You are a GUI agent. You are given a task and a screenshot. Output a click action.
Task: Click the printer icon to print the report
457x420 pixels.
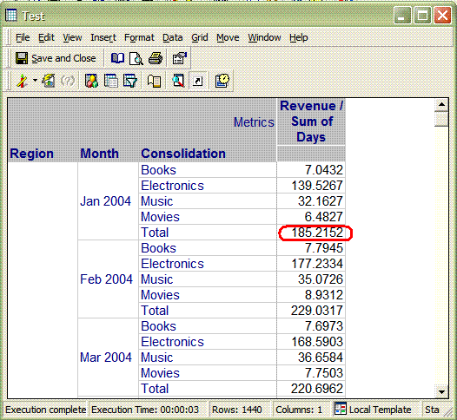pos(155,58)
